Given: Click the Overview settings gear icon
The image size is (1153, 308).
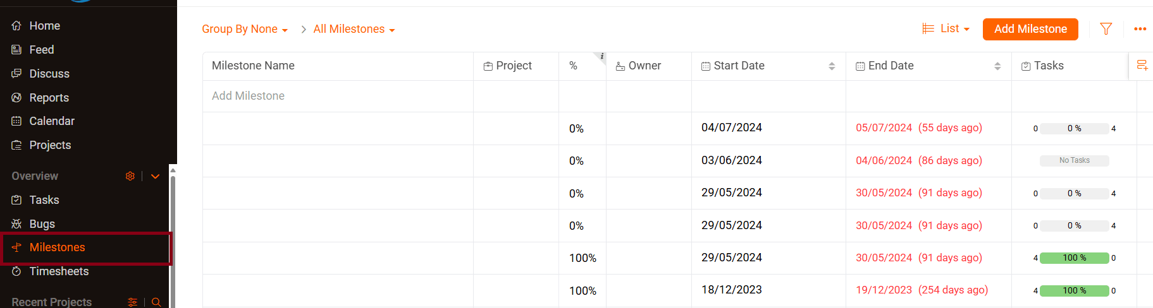Looking at the screenshot, I should pos(130,176).
